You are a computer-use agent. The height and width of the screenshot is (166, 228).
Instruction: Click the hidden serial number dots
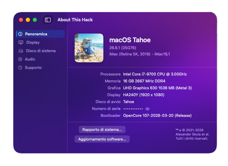pyautogui.click(x=133, y=109)
